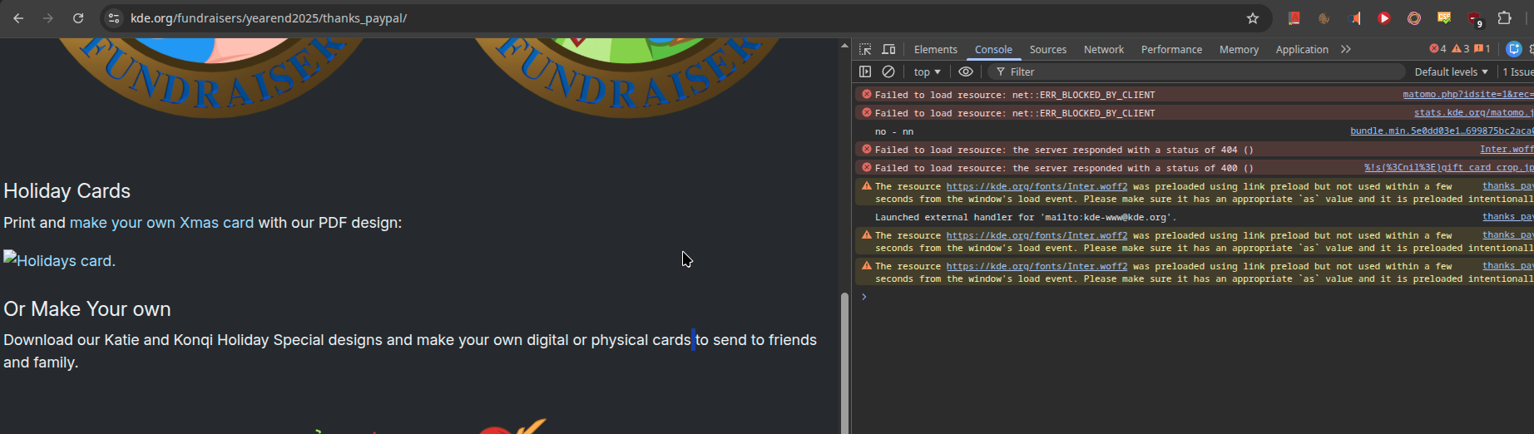Expand more DevTools tabs chevron

[x=1346, y=50]
